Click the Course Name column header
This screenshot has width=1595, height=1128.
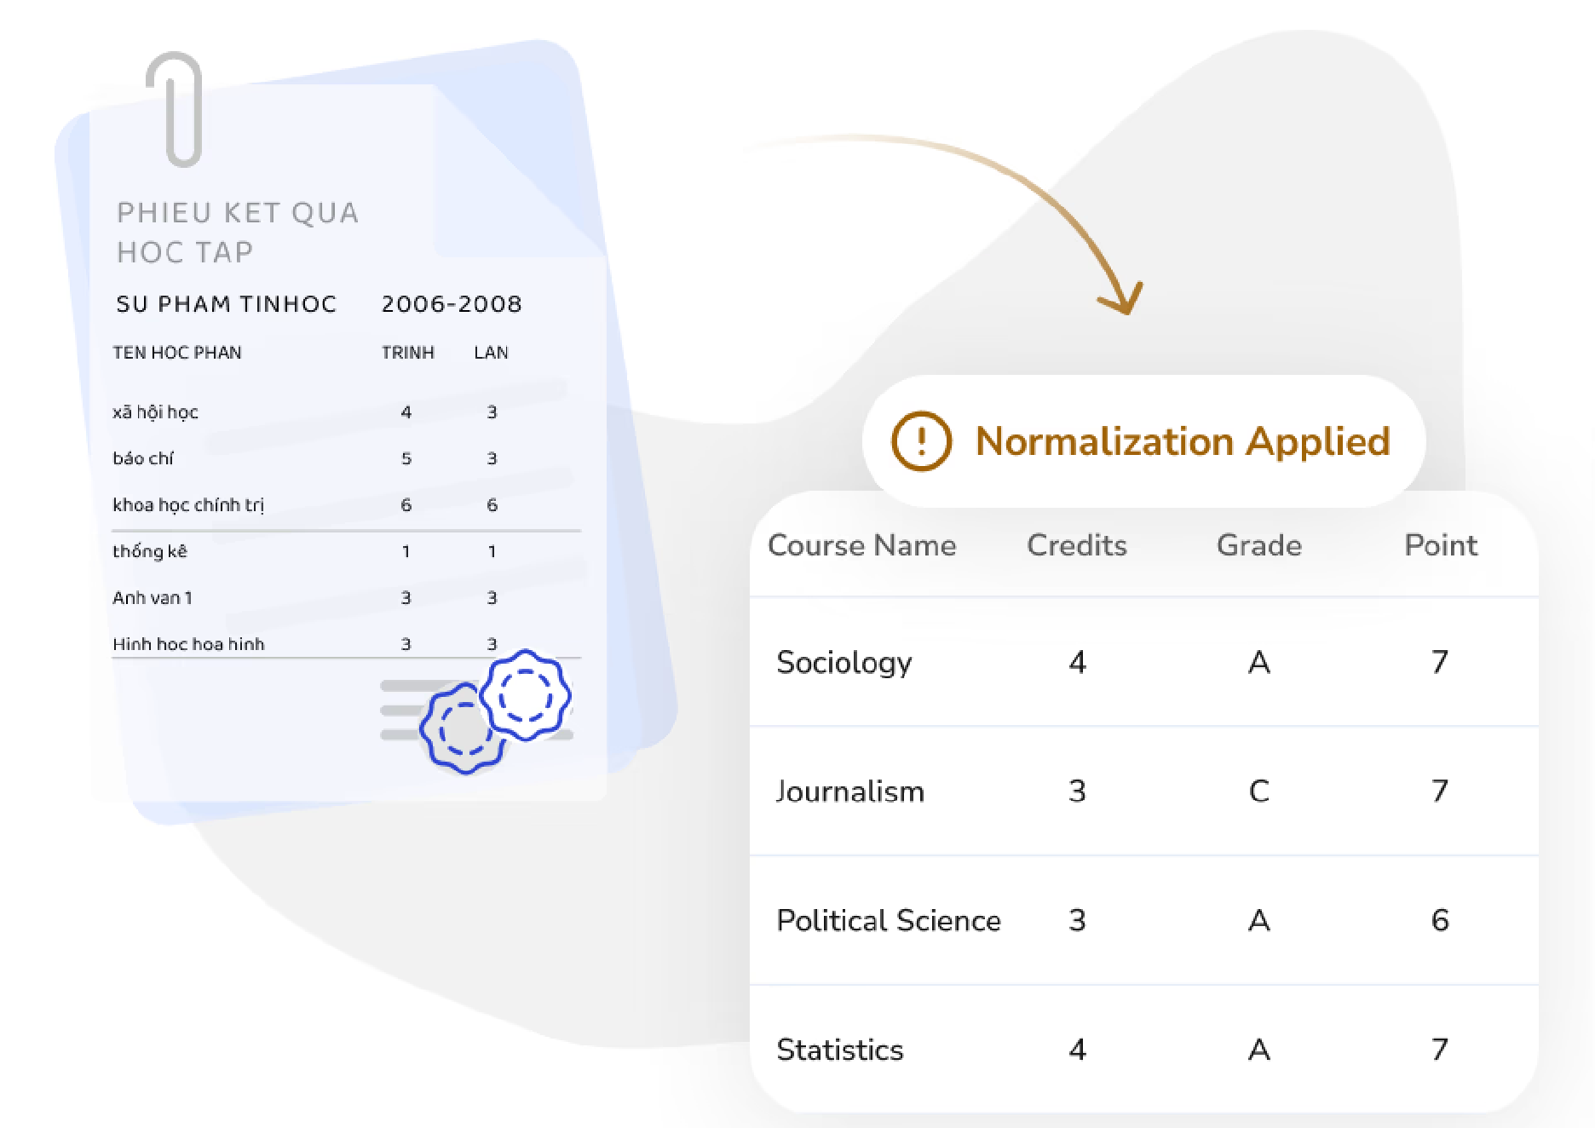point(861,545)
